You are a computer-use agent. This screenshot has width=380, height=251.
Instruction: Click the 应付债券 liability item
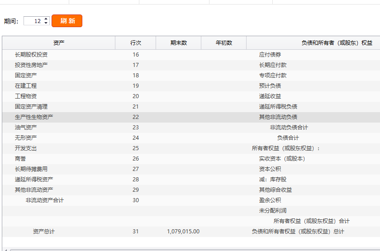270,55
